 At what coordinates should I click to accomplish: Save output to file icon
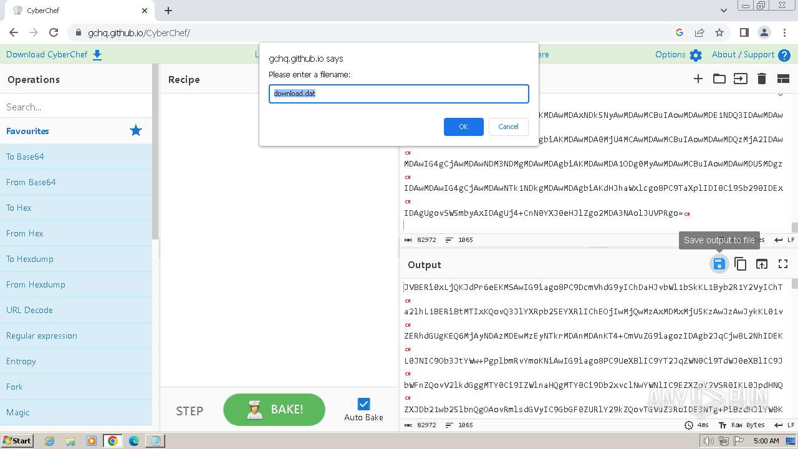719,264
